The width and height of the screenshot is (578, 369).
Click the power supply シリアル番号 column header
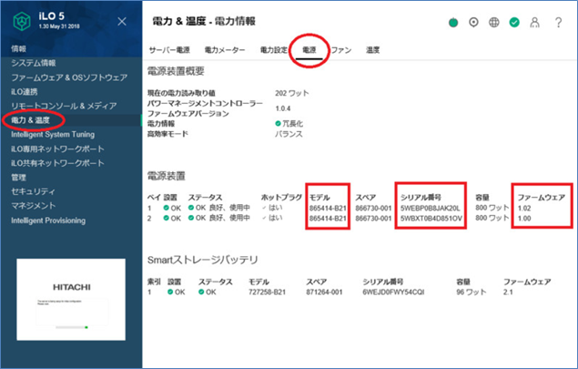(x=421, y=198)
